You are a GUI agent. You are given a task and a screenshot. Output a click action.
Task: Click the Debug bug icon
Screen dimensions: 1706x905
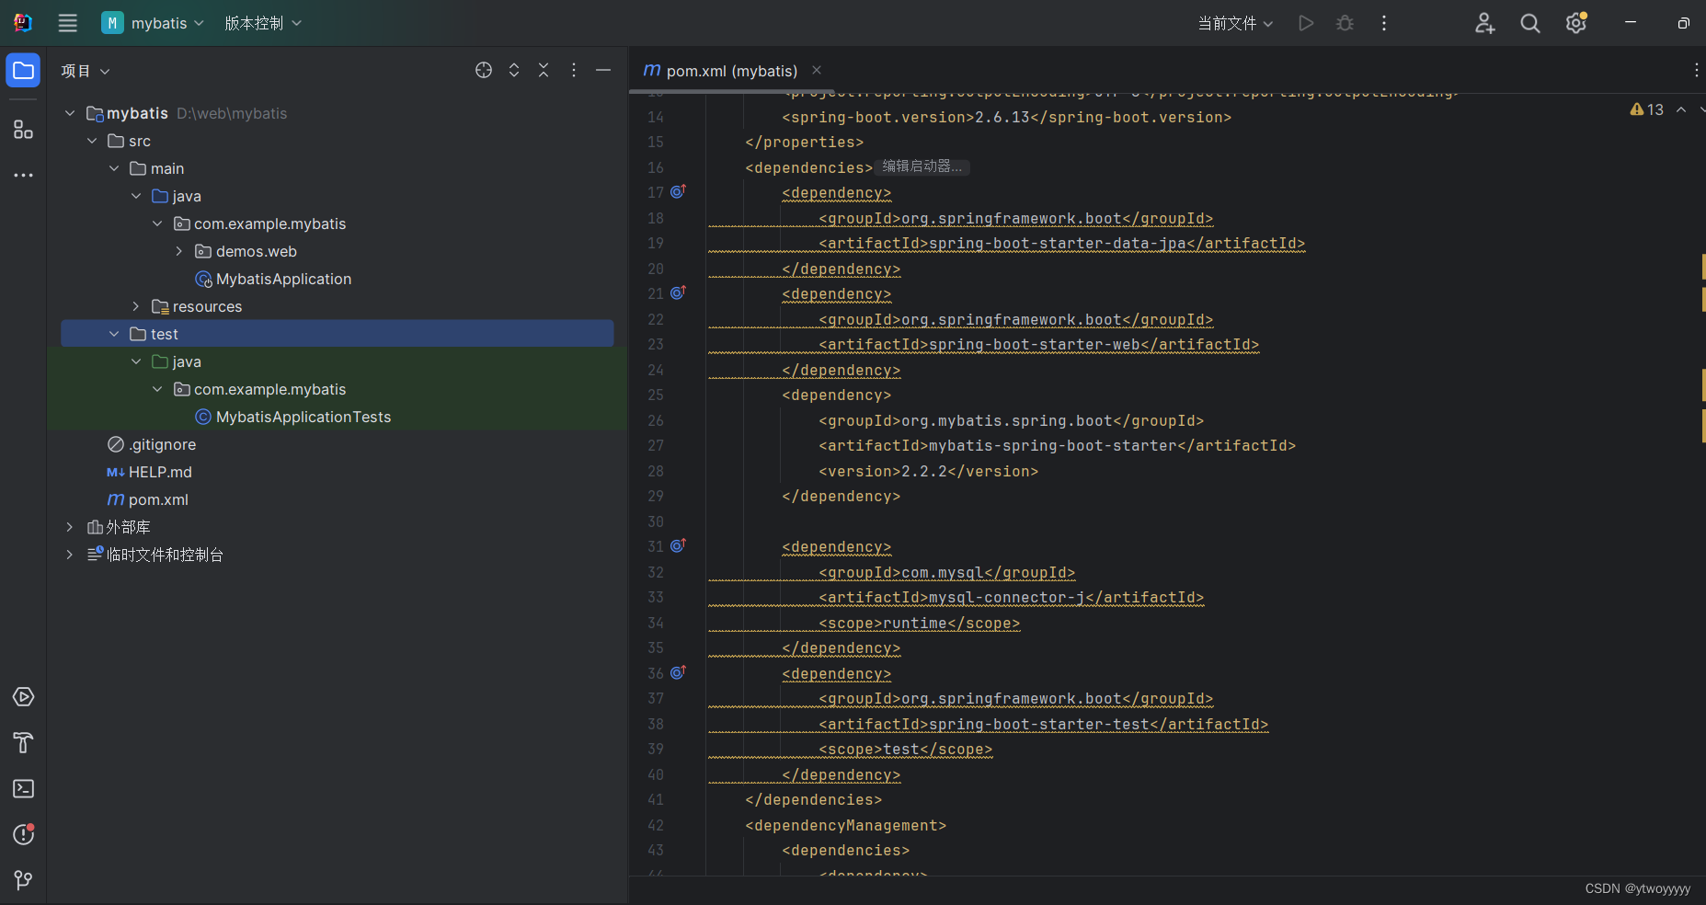coord(1345,23)
